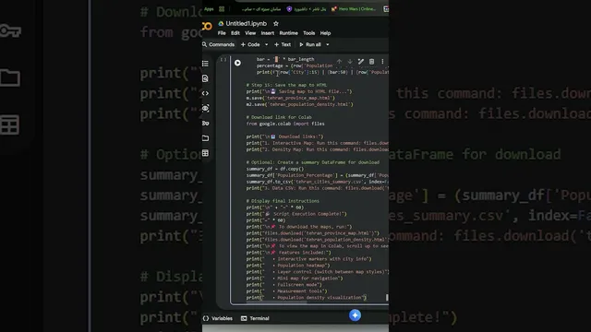Open the Edit menu
Viewport: 591px width, 332px height.
[x=235, y=33]
